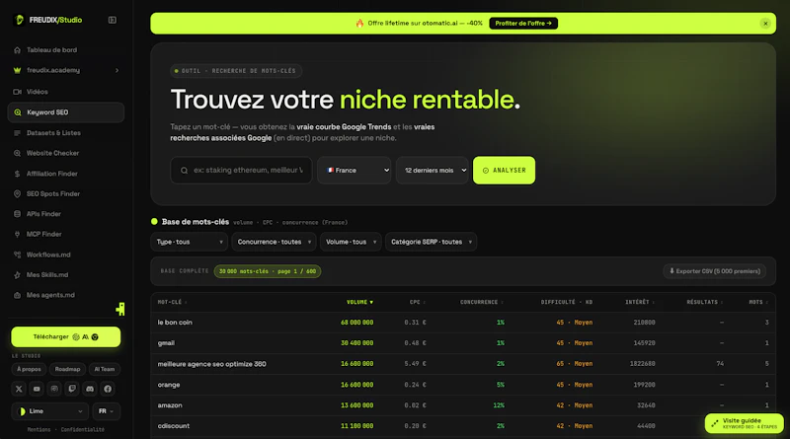The image size is (790, 439).
Task: Click the 'gmail' keyword row
Action: pos(463,343)
